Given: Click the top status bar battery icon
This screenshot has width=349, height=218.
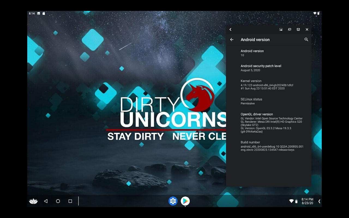Looking at the screenshot, I should [318, 13].
